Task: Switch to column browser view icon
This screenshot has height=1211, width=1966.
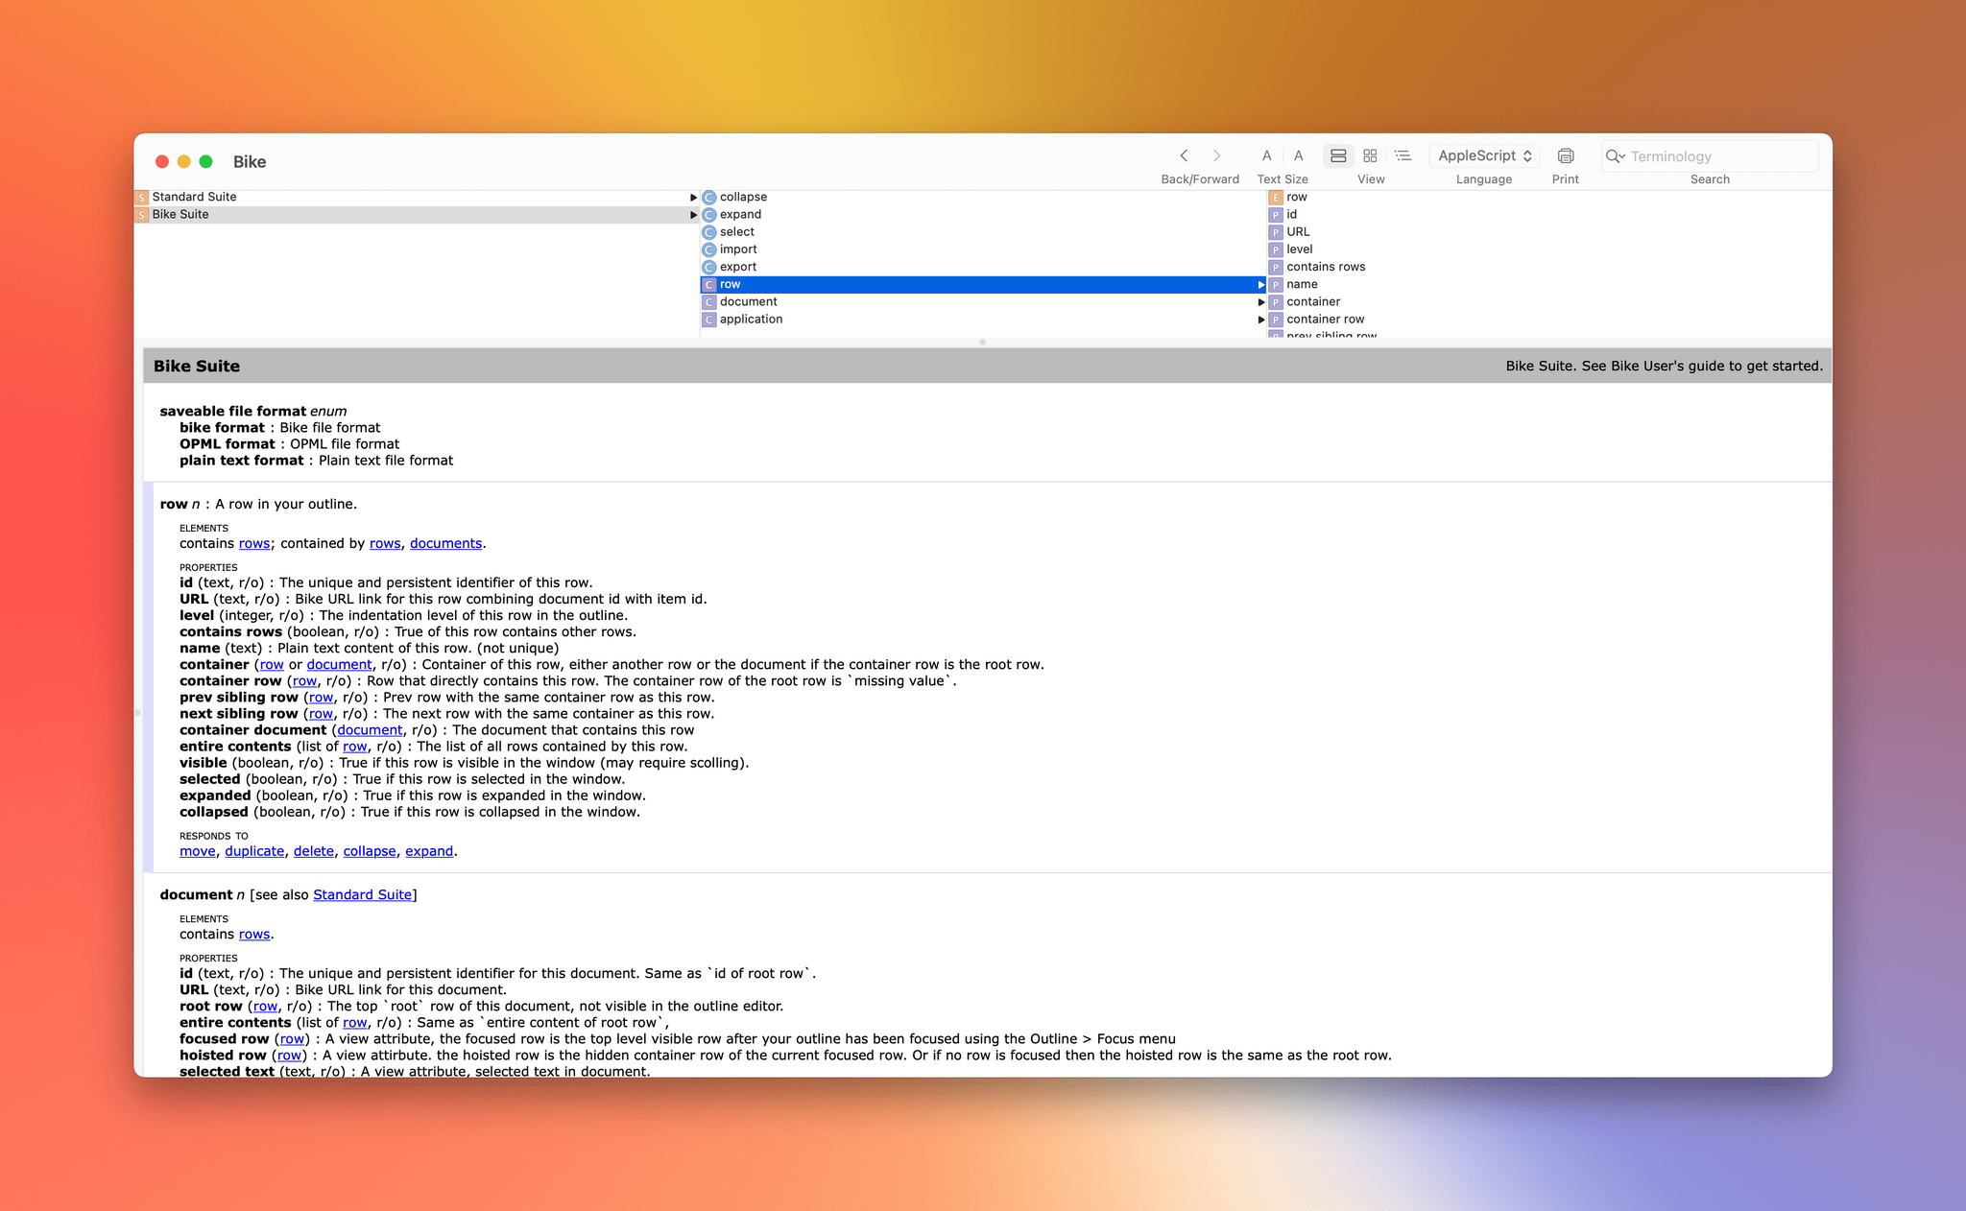Action: click(x=1338, y=155)
